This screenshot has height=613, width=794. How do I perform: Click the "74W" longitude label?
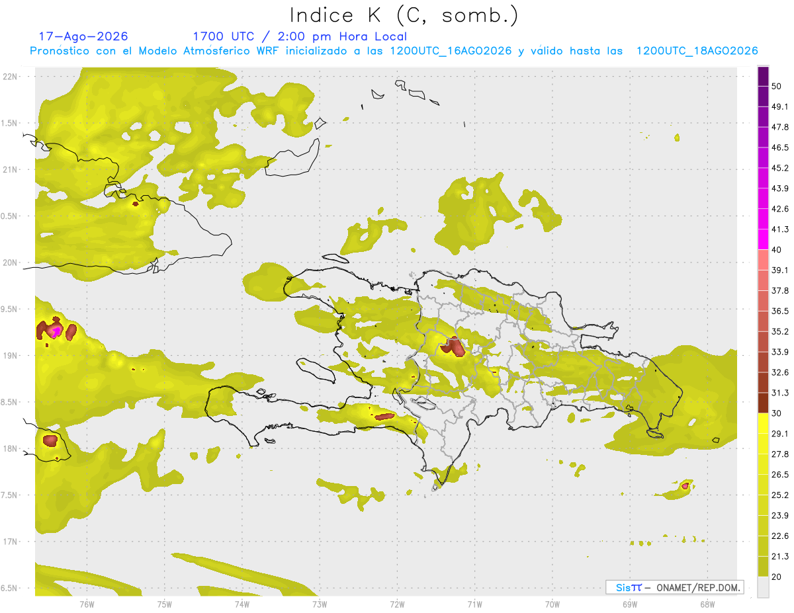click(x=242, y=604)
